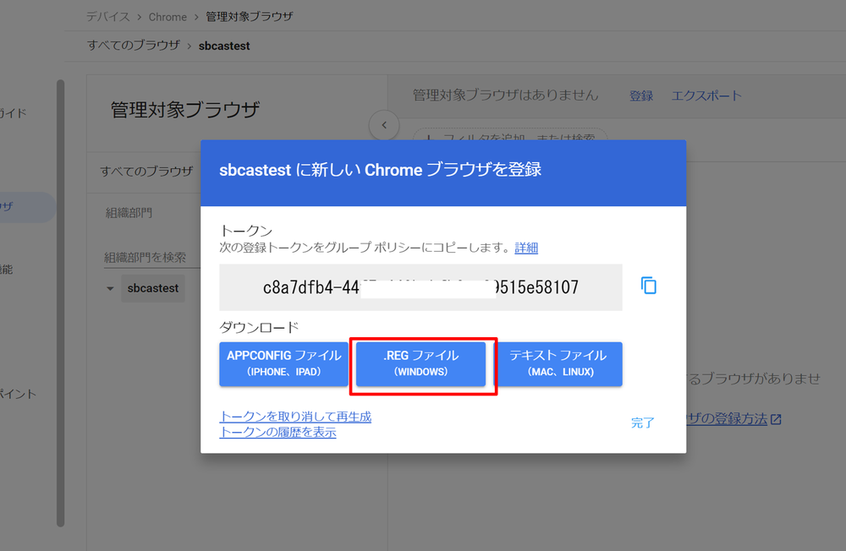Viewport: 846px width, 551px height.
Task: Click the 組織部門 label
Action: click(x=129, y=213)
